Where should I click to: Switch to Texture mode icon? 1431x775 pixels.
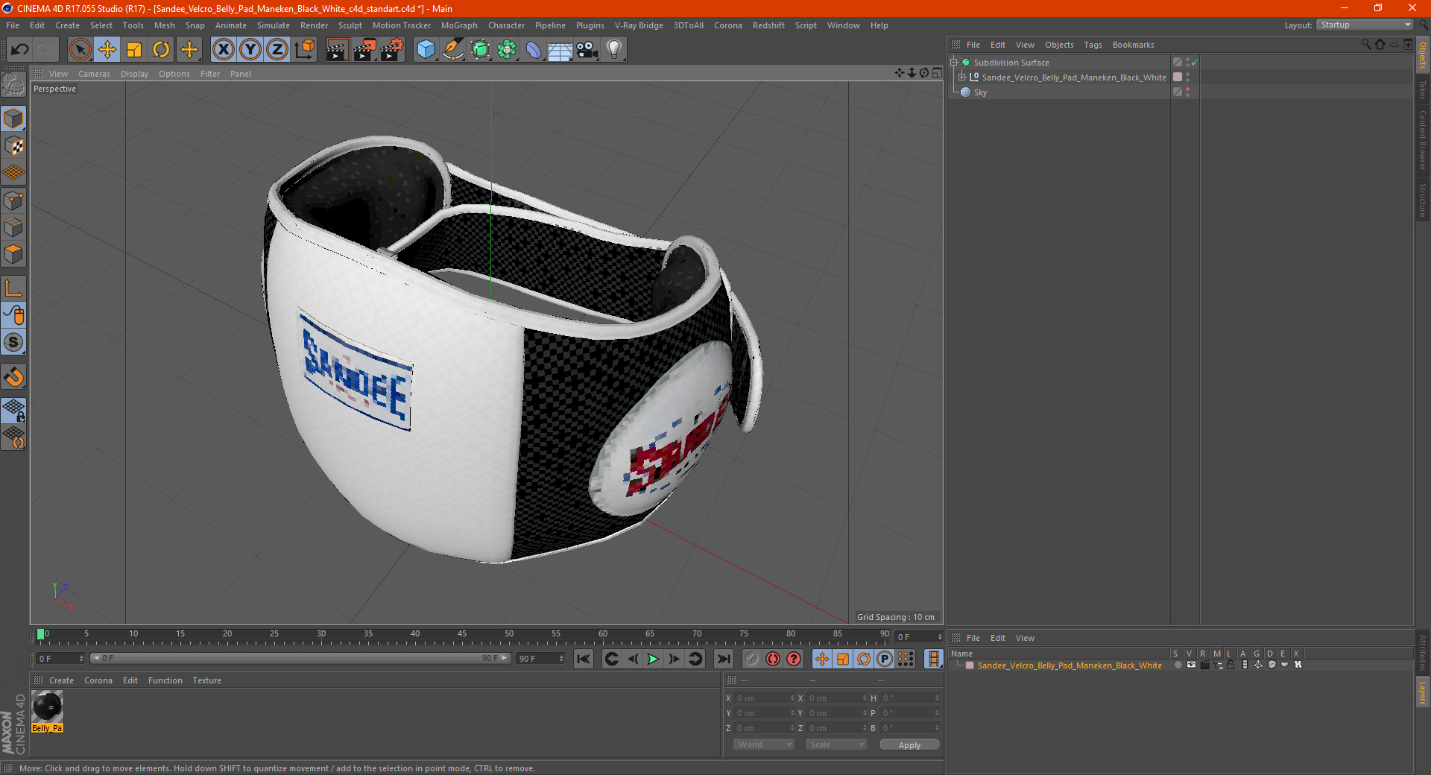[13, 146]
